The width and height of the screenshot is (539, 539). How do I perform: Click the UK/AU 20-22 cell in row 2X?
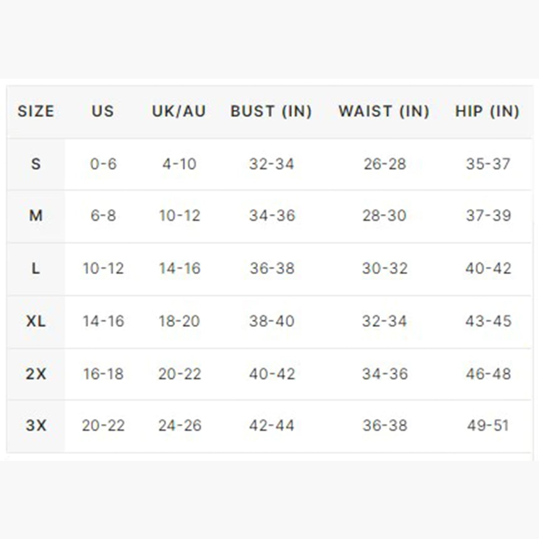tap(180, 374)
